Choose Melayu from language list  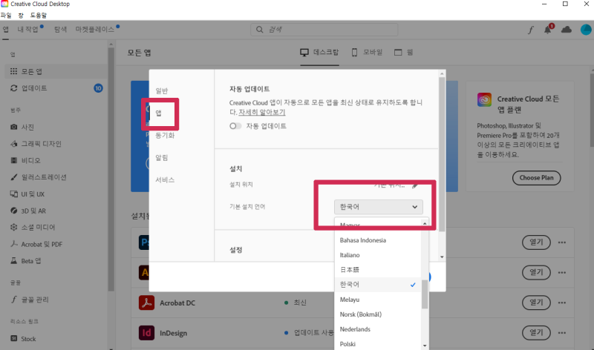378,300
